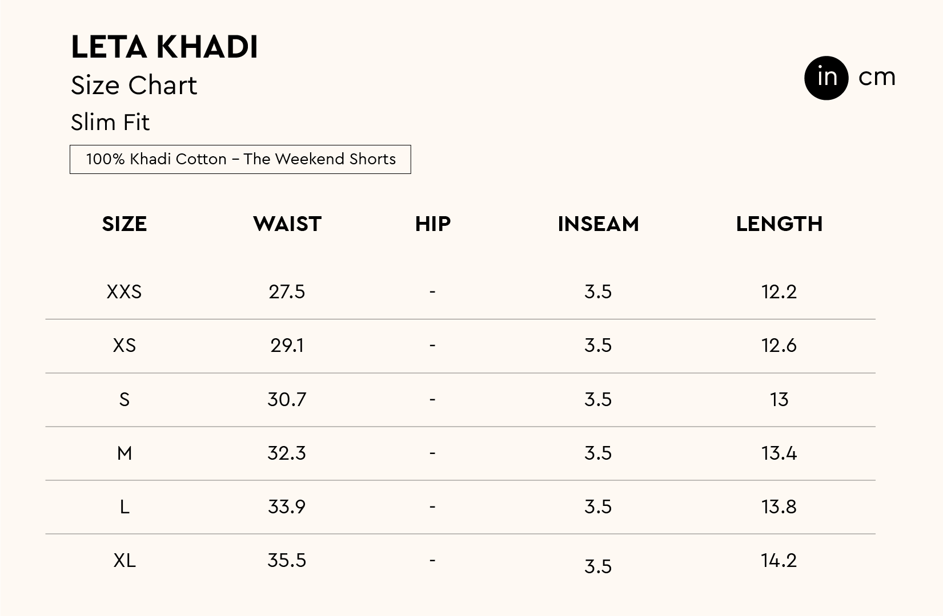Click the SIZE column header
943x616 pixels.
(125, 224)
